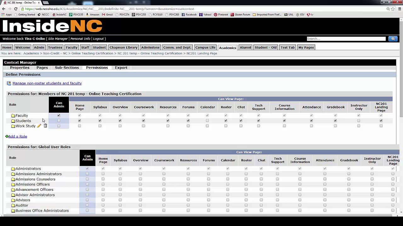Click the browser forward arrow

pos(10,9)
